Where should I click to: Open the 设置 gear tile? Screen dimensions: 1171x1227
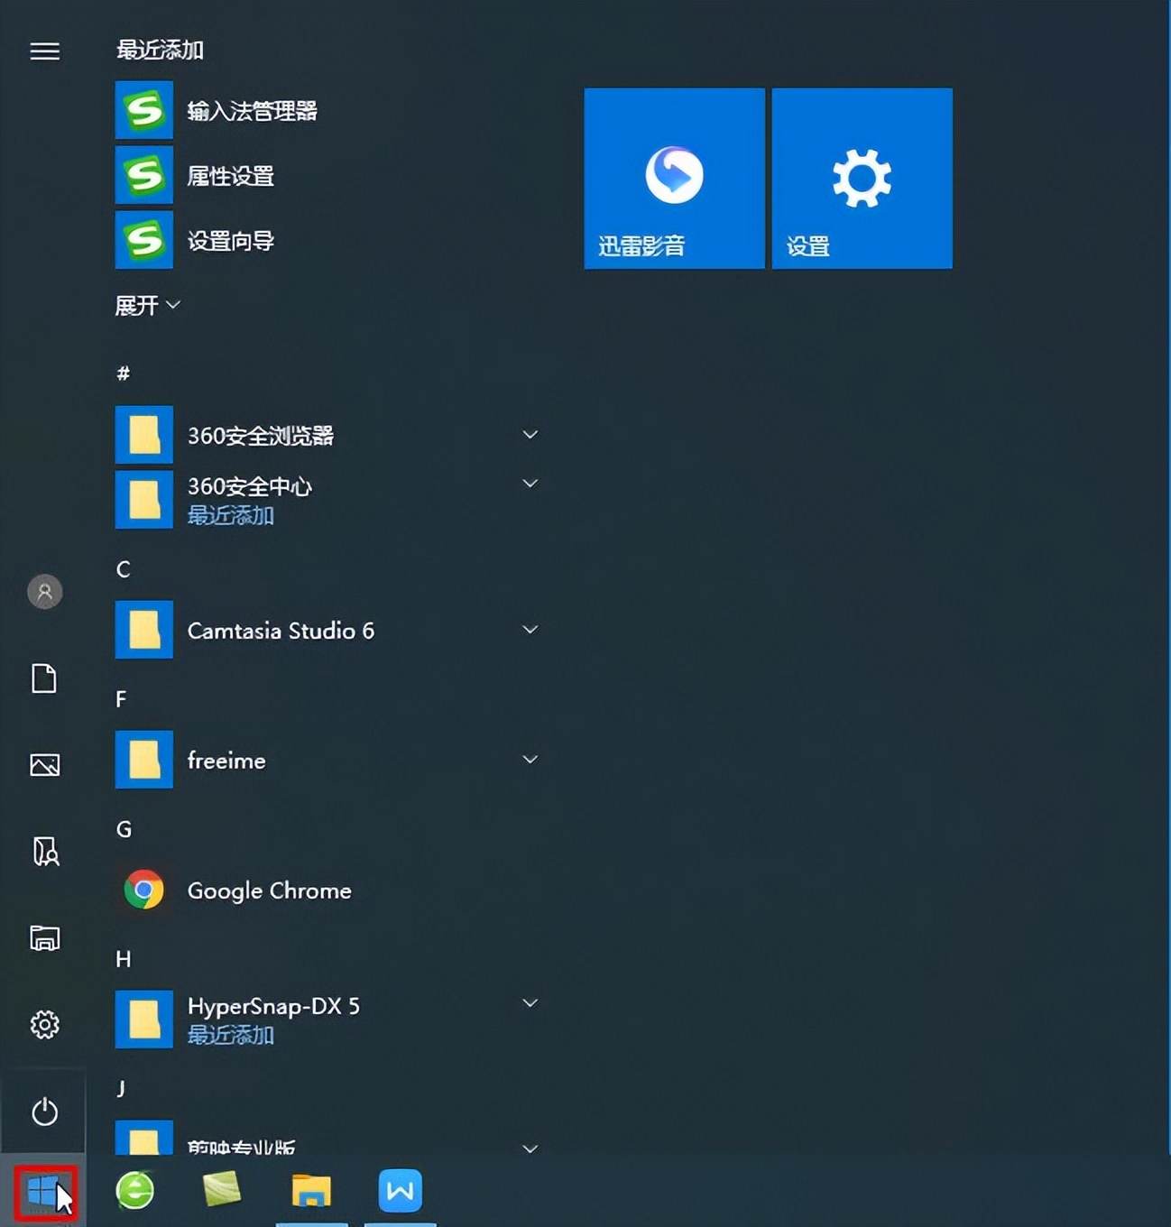(860, 178)
